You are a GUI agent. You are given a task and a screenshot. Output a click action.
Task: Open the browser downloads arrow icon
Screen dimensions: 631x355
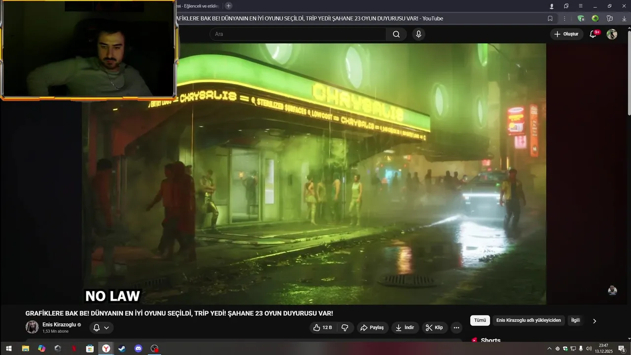(x=624, y=18)
